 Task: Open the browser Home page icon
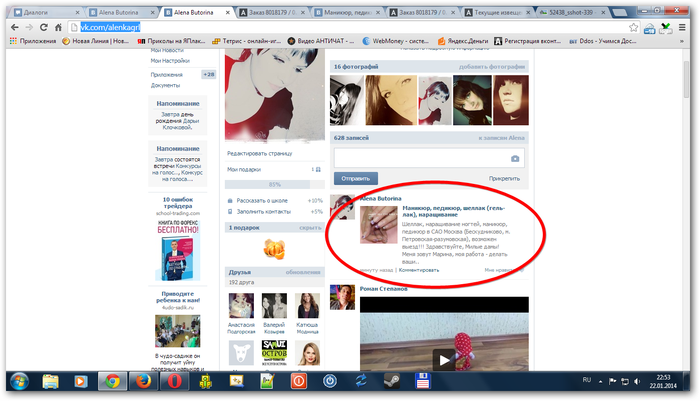[59, 28]
